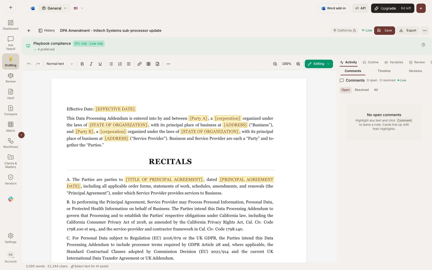Screen dimensions: 432x270
Task: Export the document
Action: coord(408,31)
